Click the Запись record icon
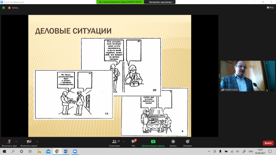This screenshot has height=155, width=276. tap(173, 143)
